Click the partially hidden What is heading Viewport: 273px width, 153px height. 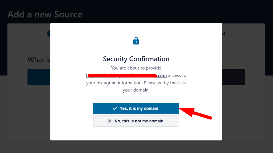pyautogui.click(x=39, y=60)
